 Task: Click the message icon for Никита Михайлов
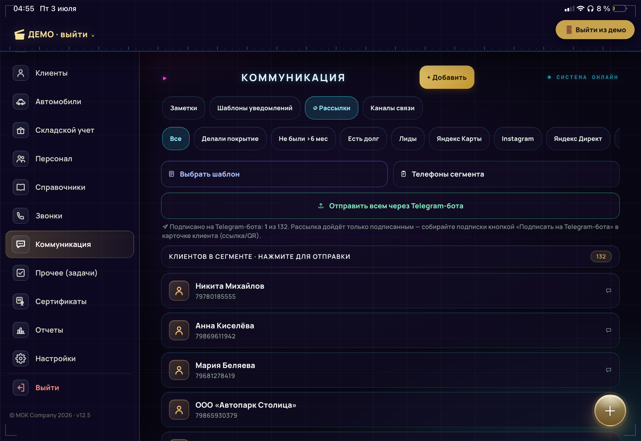[x=608, y=290]
